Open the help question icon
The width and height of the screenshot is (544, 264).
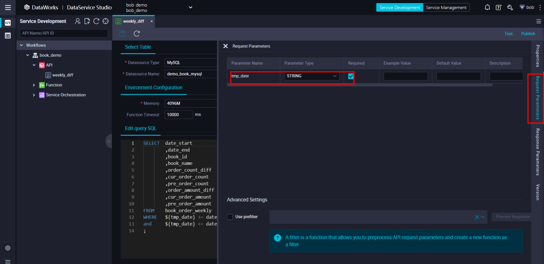tap(499, 7)
